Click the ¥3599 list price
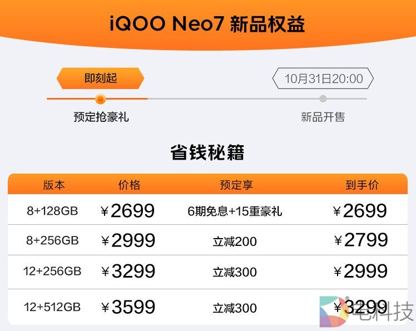 128,307
